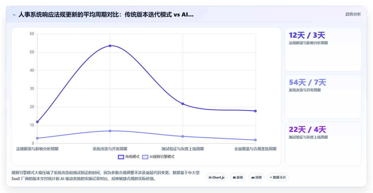Click the 表格 tag

click(238, 177)
